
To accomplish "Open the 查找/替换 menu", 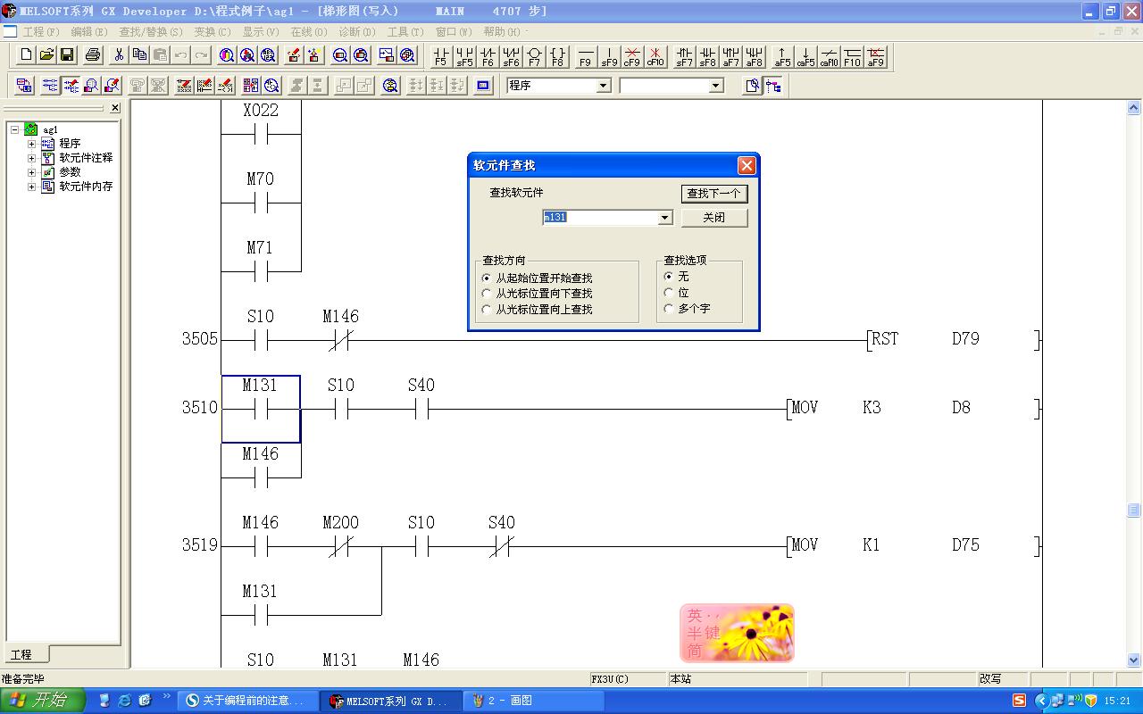I will pyautogui.click(x=150, y=32).
